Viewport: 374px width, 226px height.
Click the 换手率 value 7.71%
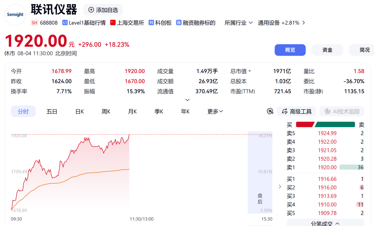coord(64,91)
